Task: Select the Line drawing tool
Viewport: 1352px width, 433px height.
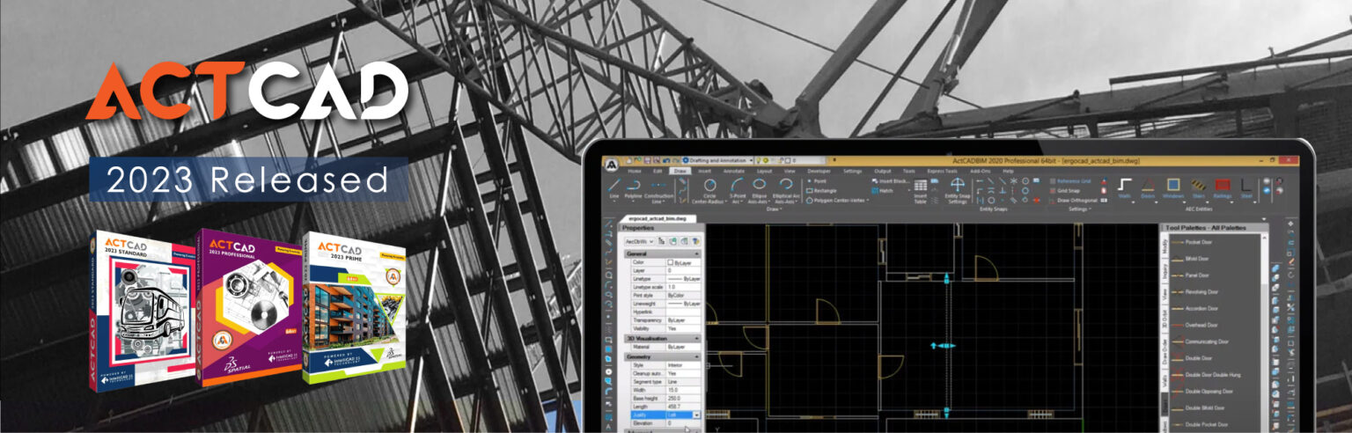Action: 614,186
